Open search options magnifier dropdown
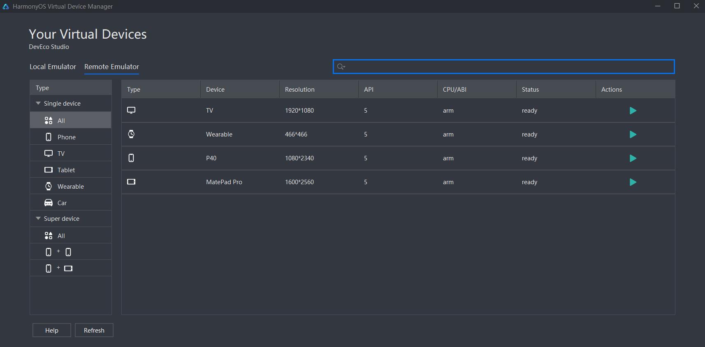 pos(341,67)
